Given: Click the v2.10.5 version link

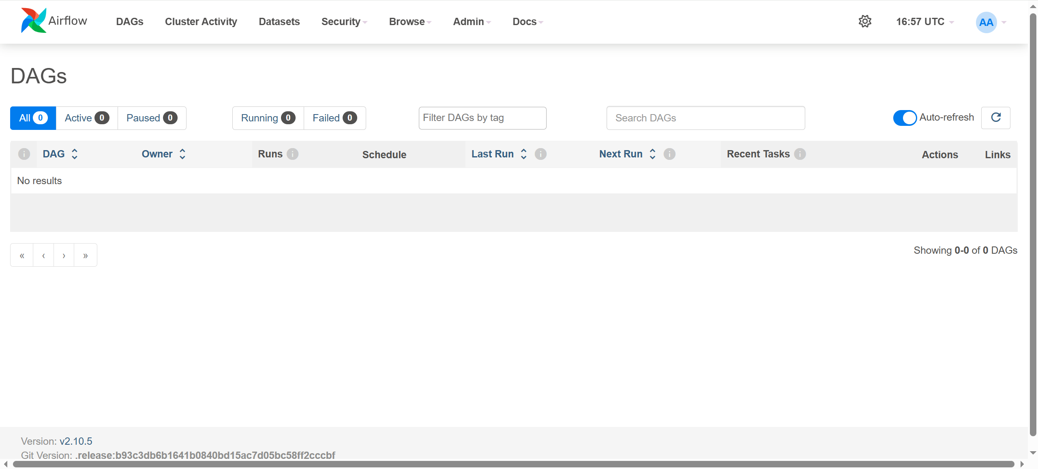Looking at the screenshot, I should 76,441.
